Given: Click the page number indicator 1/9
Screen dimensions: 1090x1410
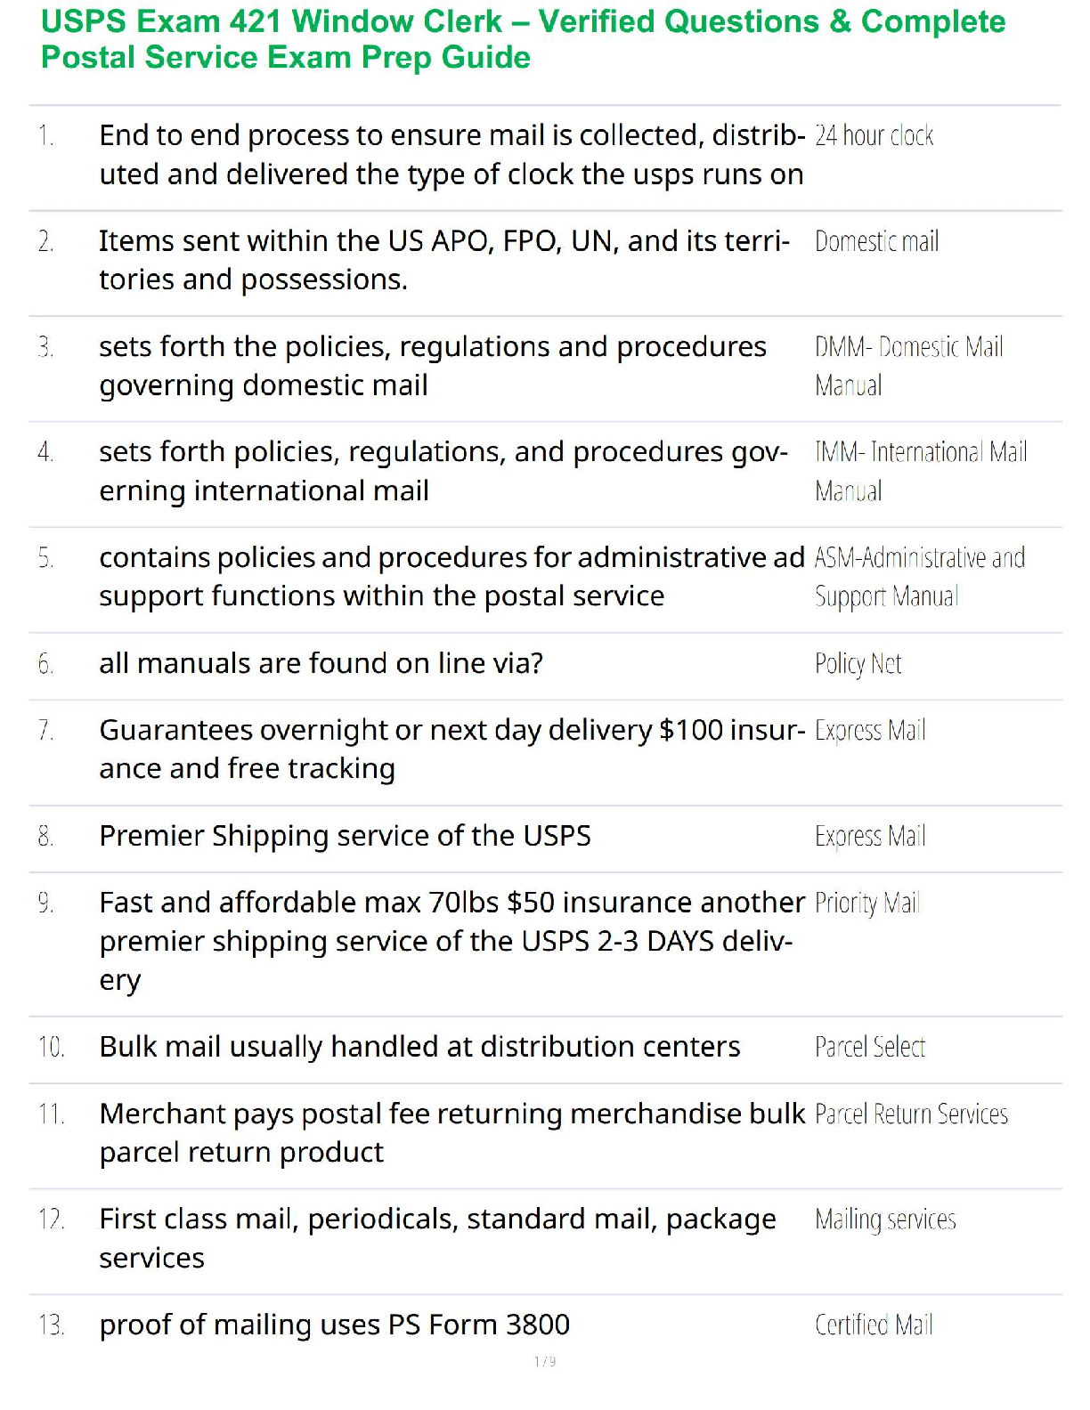Looking at the screenshot, I should pos(545,1361).
